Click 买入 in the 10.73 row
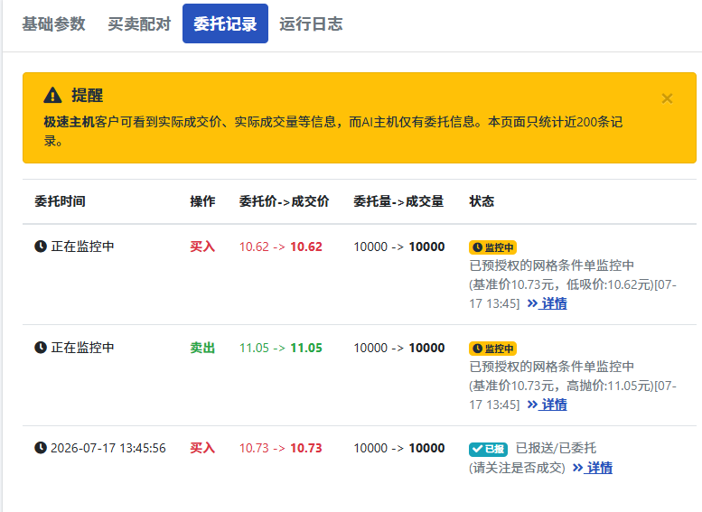Viewport: 702px width, 512px height. point(202,448)
